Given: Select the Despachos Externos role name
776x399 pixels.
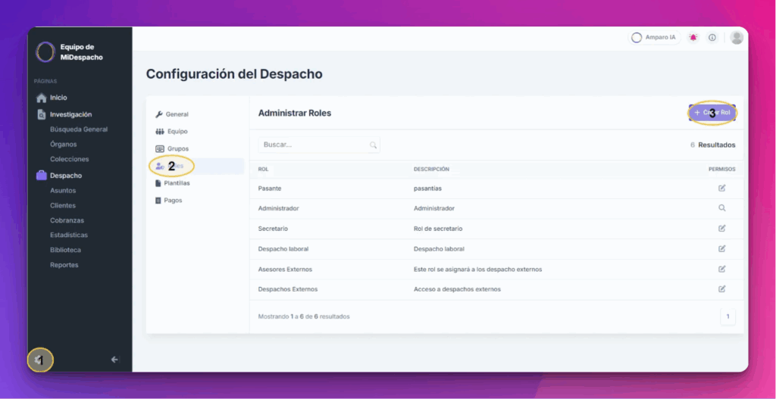Looking at the screenshot, I should tap(288, 289).
